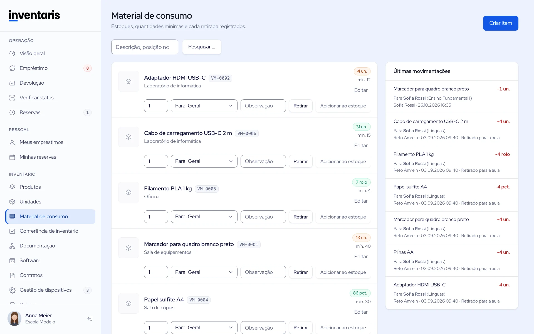Click the Documentação network icon
The width and height of the screenshot is (534, 334).
(x=12, y=246)
